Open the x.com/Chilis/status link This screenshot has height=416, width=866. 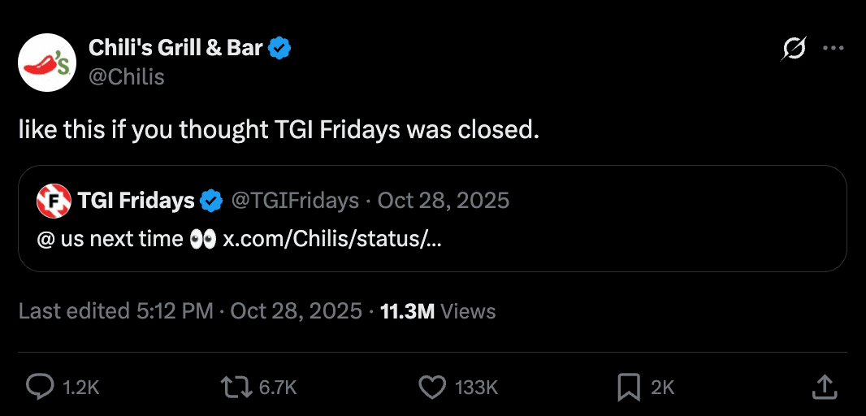click(331, 240)
